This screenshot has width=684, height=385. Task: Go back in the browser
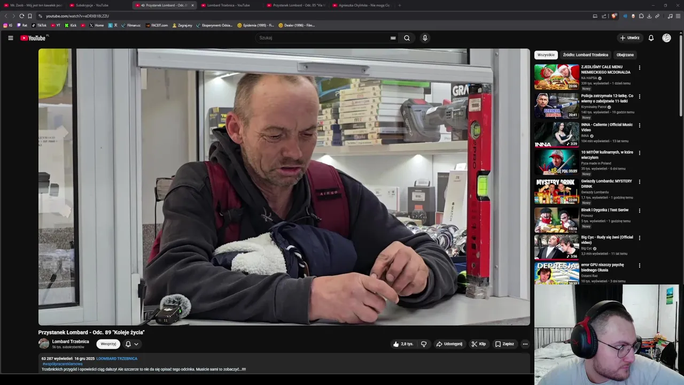click(6, 16)
